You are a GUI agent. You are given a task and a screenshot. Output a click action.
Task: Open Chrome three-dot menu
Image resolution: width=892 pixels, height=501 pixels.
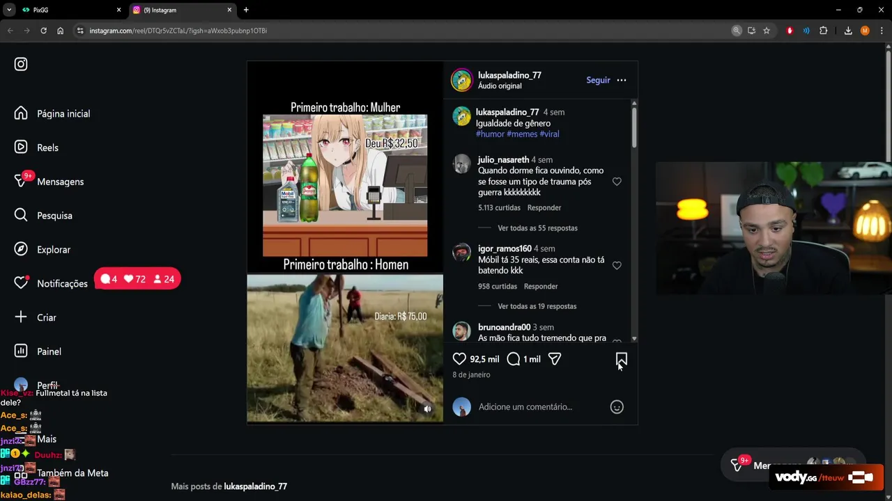click(x=882, y=31)
